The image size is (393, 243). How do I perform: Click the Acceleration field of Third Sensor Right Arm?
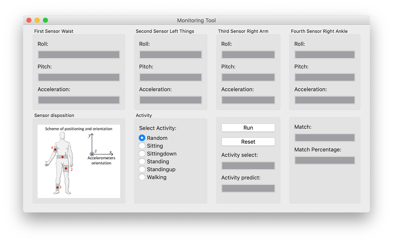point(248,100)
